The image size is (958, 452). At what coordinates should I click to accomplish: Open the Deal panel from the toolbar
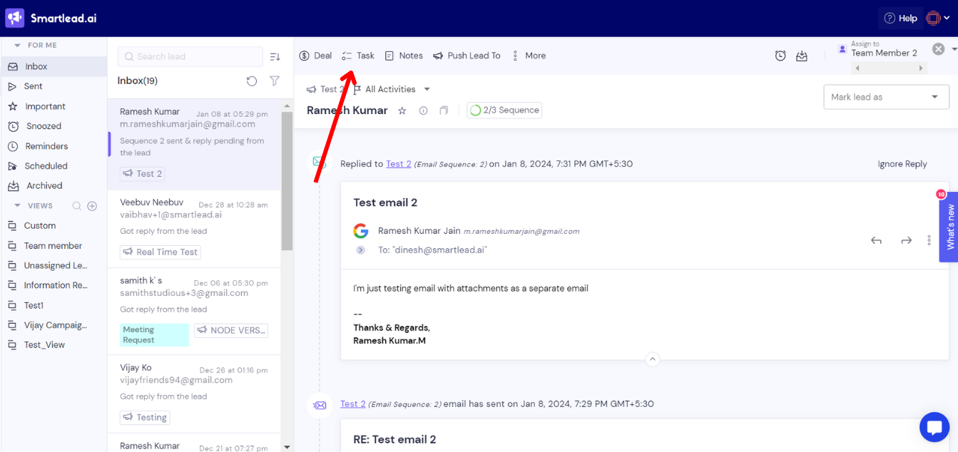point(315,55)
